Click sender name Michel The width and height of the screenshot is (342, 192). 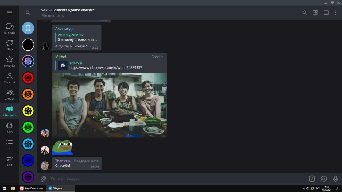click(x=60, y=57)
